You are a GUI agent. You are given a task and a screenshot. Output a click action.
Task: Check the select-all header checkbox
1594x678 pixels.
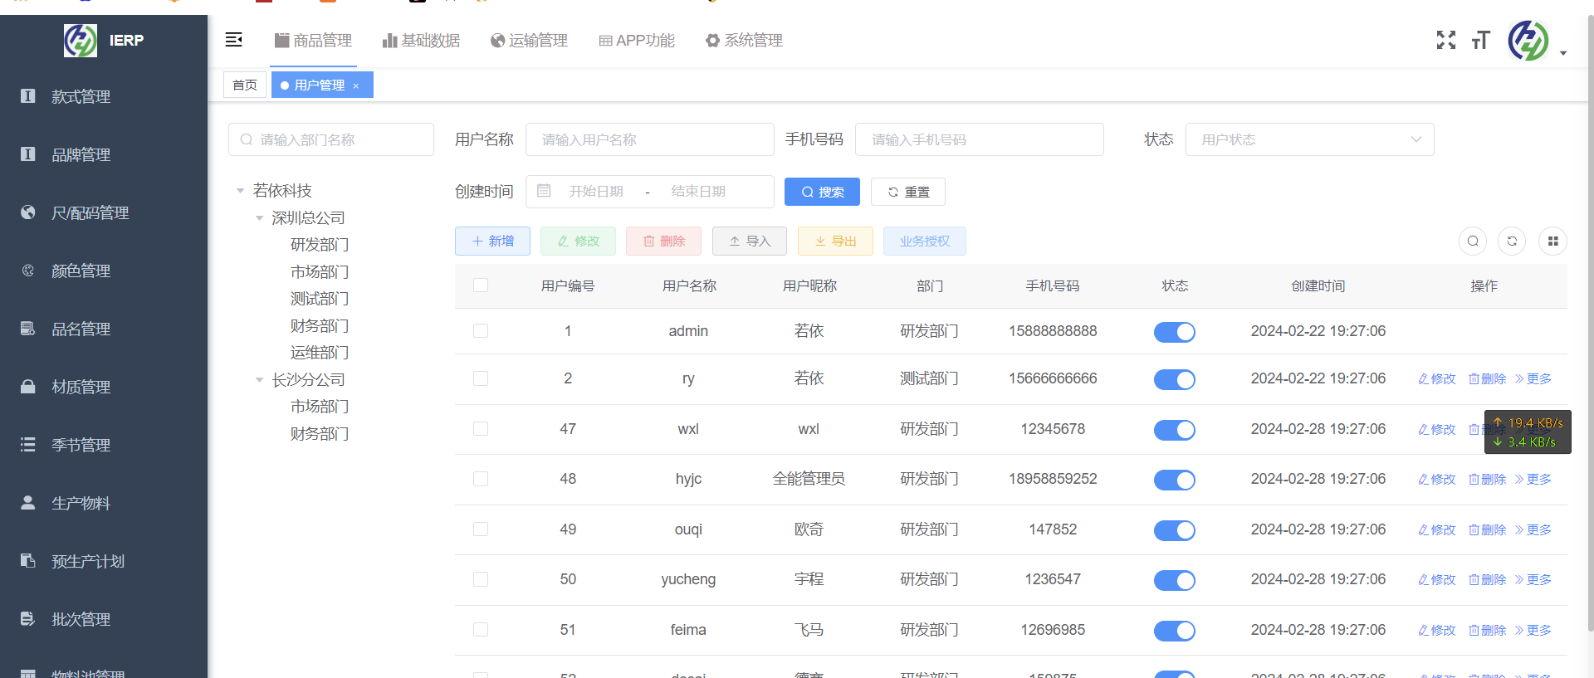point(481,285)
